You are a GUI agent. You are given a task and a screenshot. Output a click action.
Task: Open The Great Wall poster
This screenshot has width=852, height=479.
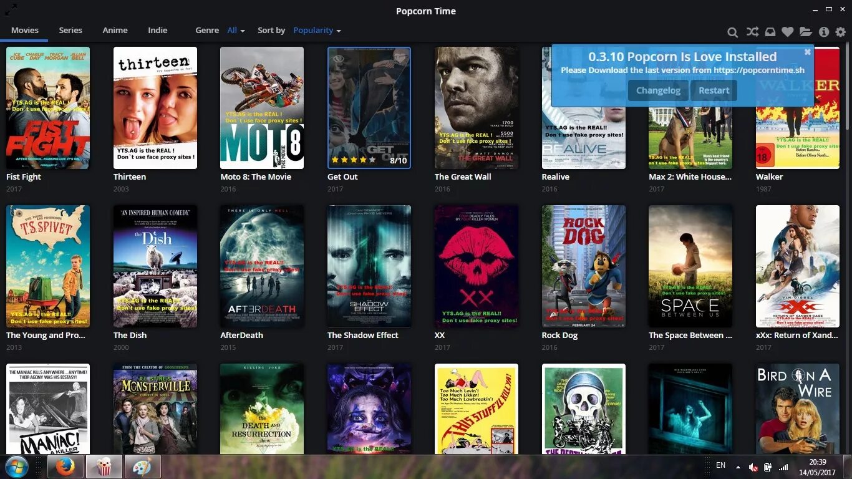477,108
